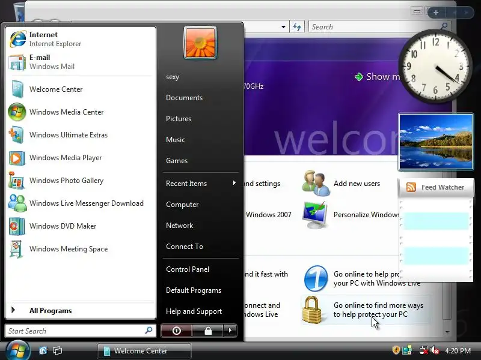
Task: Click Show more details link
Action: tap(378, 77)
